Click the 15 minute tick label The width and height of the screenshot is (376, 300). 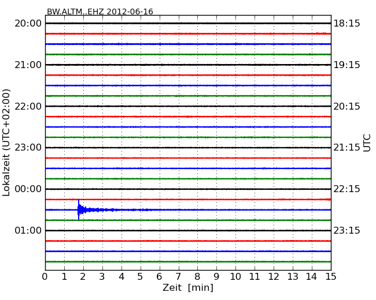[x=331, y=276]
